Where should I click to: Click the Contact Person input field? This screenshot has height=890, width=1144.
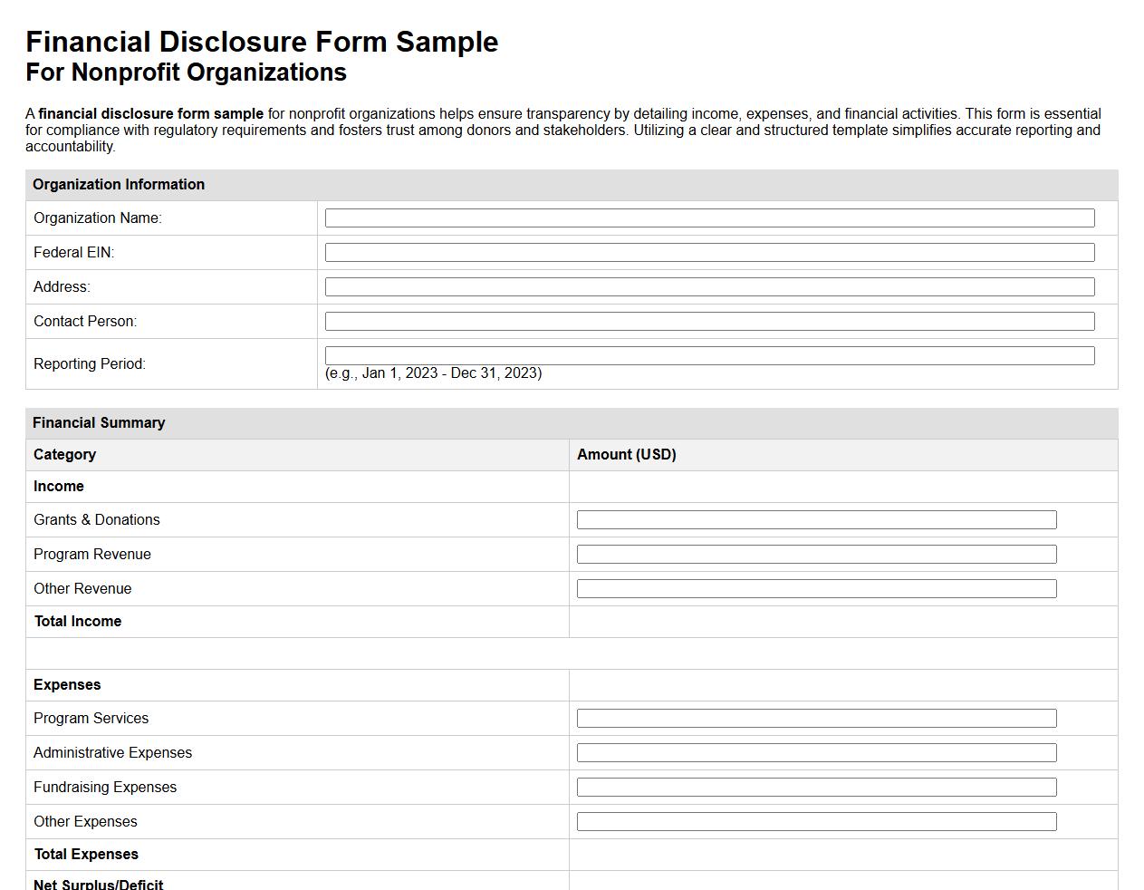[709, 321]
